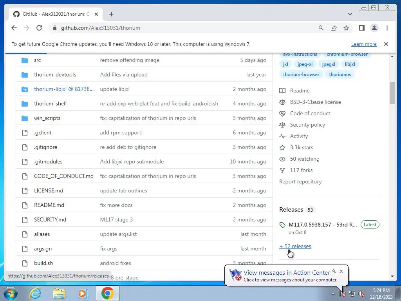This screenshot has width=401, height=301.
Task: Open the Chrome profile avatar
Action: pos(374,28)
